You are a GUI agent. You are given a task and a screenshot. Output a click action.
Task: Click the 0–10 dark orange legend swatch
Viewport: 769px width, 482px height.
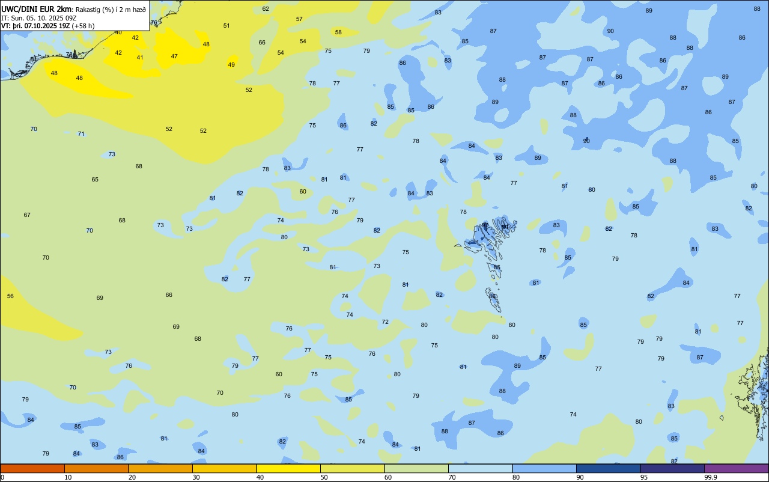[32, 468]
